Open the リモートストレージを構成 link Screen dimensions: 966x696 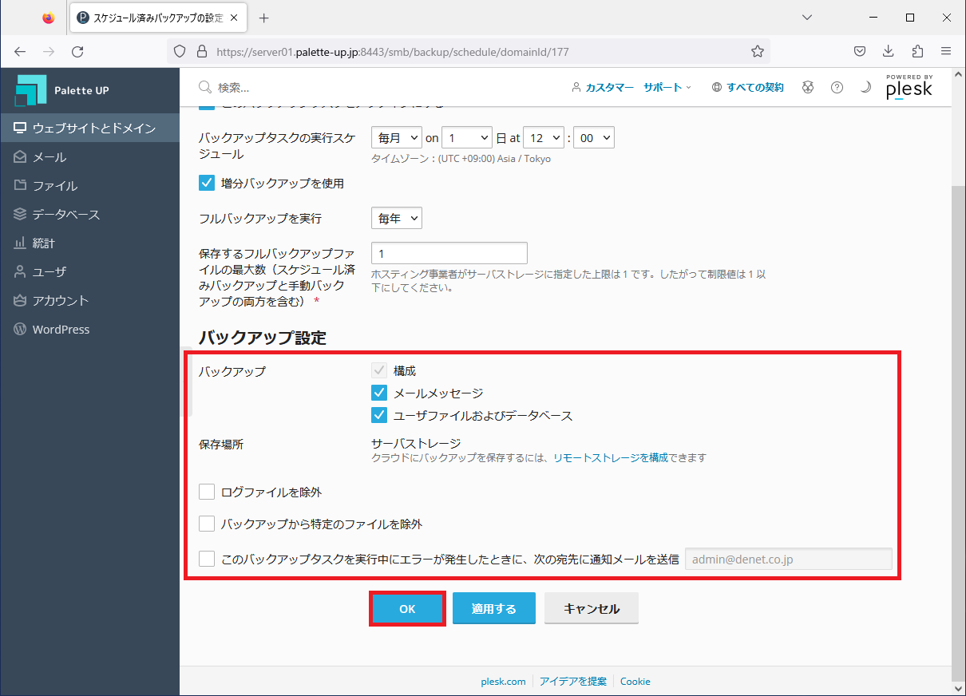pos(611,458)
